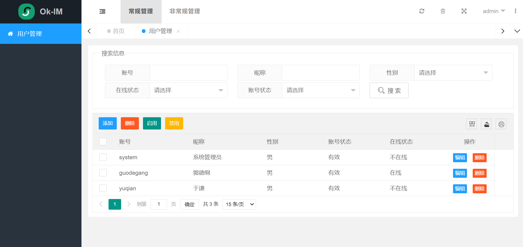Close the 用户管理 tab

178,31
